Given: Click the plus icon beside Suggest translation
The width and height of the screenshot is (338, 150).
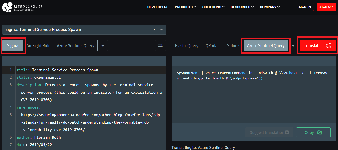Looking at the screenshot, I should [x=287, y=132].
